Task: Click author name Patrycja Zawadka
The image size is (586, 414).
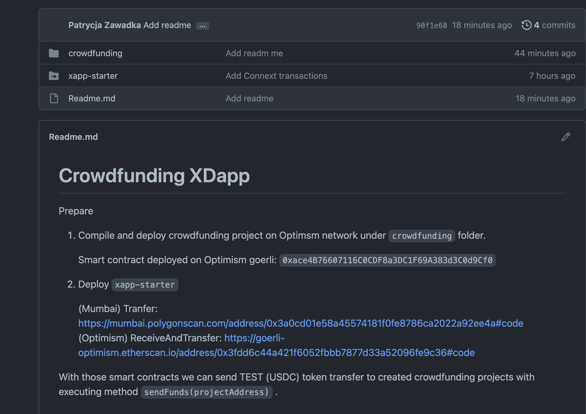Action: (x=104, y=25)
